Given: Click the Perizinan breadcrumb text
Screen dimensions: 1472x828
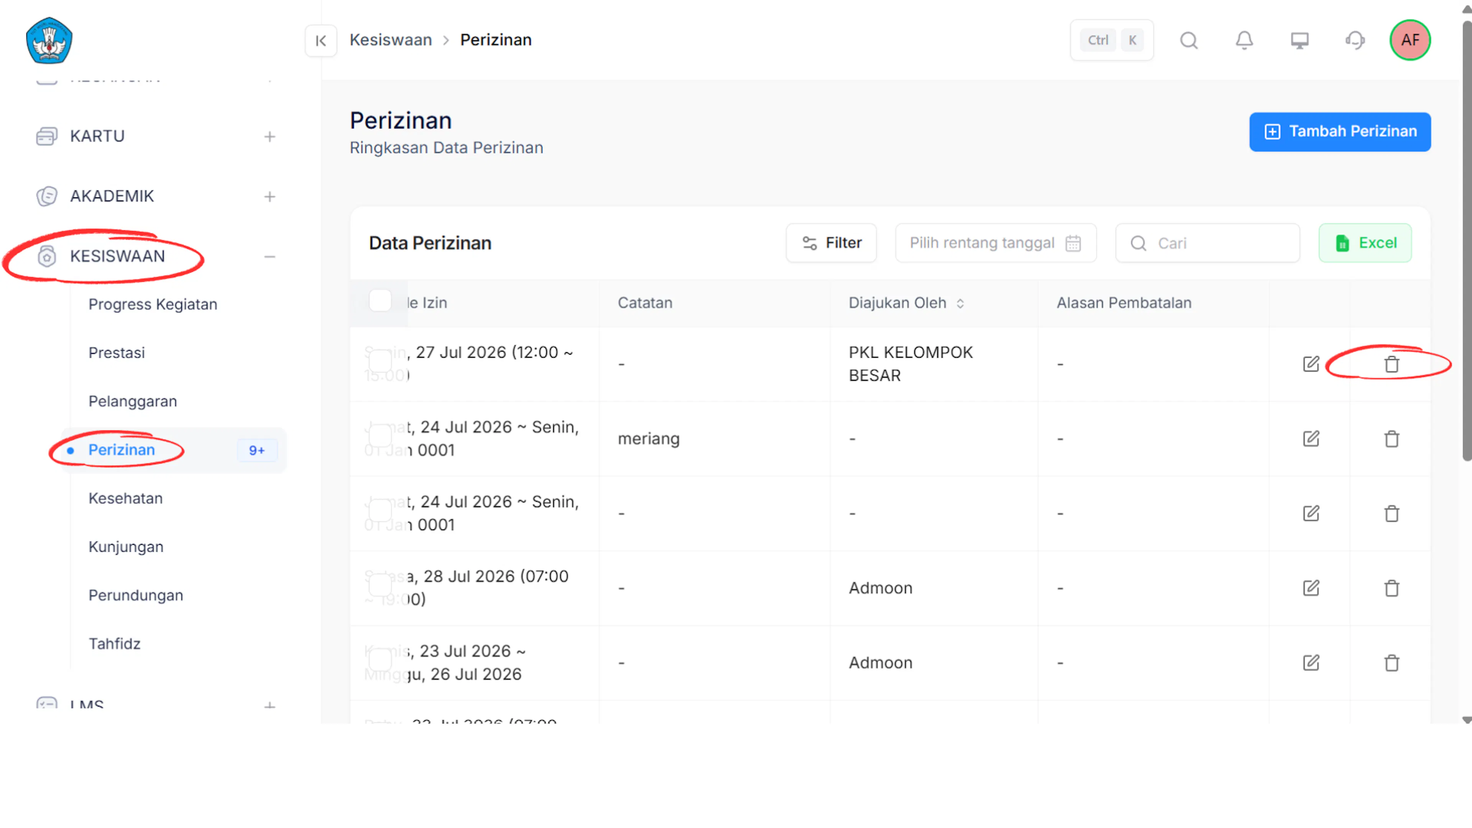Looking at the screenshot, I should pyautogui.click(x=495, y=40).
